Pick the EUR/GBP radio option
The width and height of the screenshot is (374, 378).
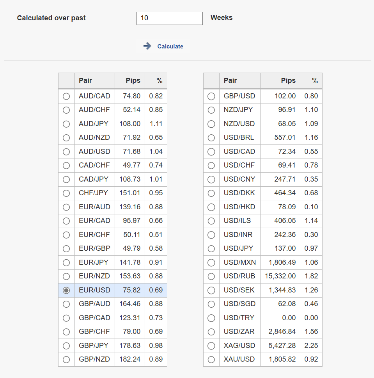tap(66, 248)
